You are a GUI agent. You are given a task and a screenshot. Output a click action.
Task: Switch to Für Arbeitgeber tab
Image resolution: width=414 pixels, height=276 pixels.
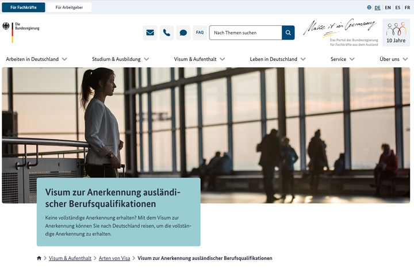click(69, 7)
